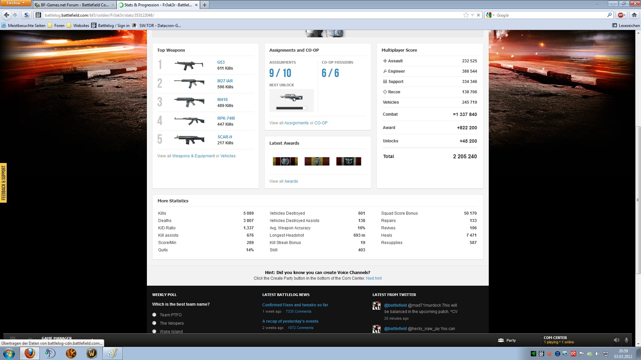Click the Next hint link
The image size is (641, 360).
[x=374, y=278]
